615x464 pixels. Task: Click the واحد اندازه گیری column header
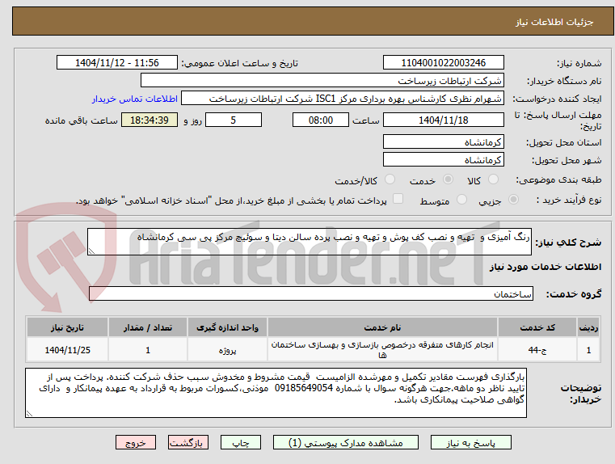pyautogui.click(x=227, y=327)
